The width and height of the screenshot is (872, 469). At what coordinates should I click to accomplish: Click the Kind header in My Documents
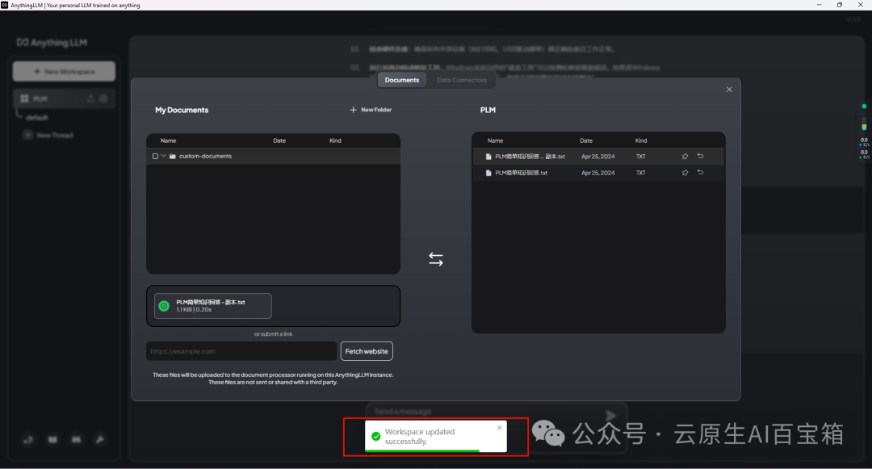(335, 140)
